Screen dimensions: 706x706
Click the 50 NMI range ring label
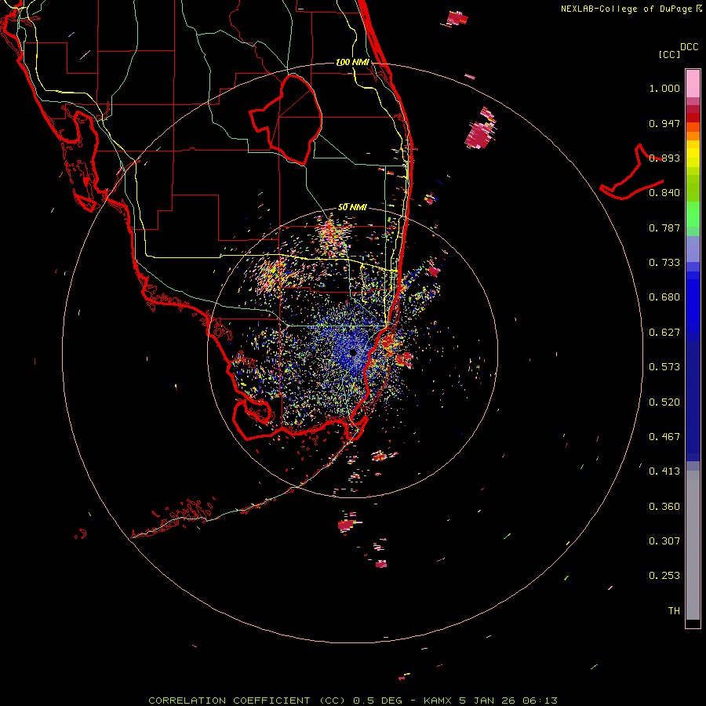(352, 207)
